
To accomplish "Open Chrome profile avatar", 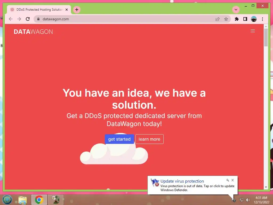I will point(254,19).
